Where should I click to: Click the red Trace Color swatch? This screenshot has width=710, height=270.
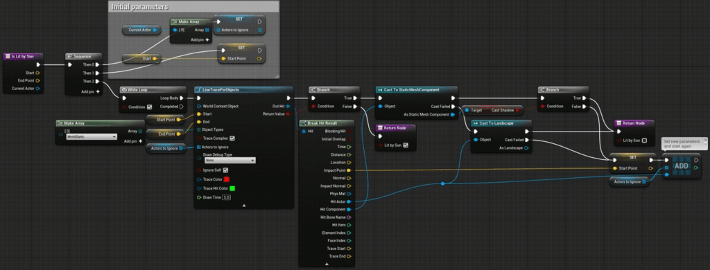(x=227, y=179)
